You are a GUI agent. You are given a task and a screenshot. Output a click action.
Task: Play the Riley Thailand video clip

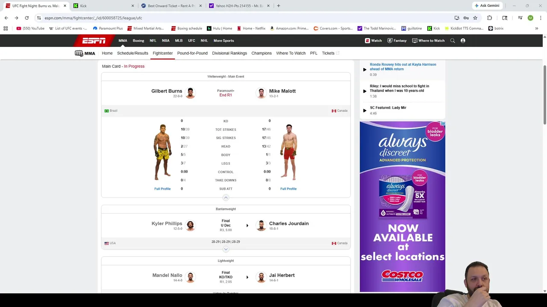[x=365, y=91]
